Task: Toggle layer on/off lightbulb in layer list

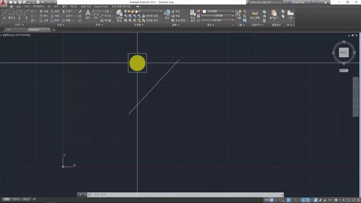Action: [125, 11]
